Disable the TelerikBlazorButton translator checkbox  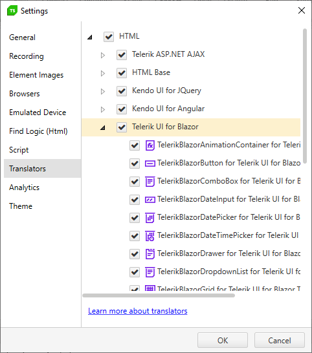point(135,164)
